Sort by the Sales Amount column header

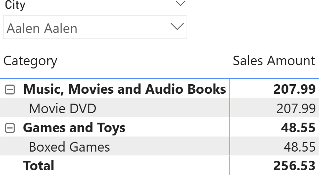(x=274, y=60)
